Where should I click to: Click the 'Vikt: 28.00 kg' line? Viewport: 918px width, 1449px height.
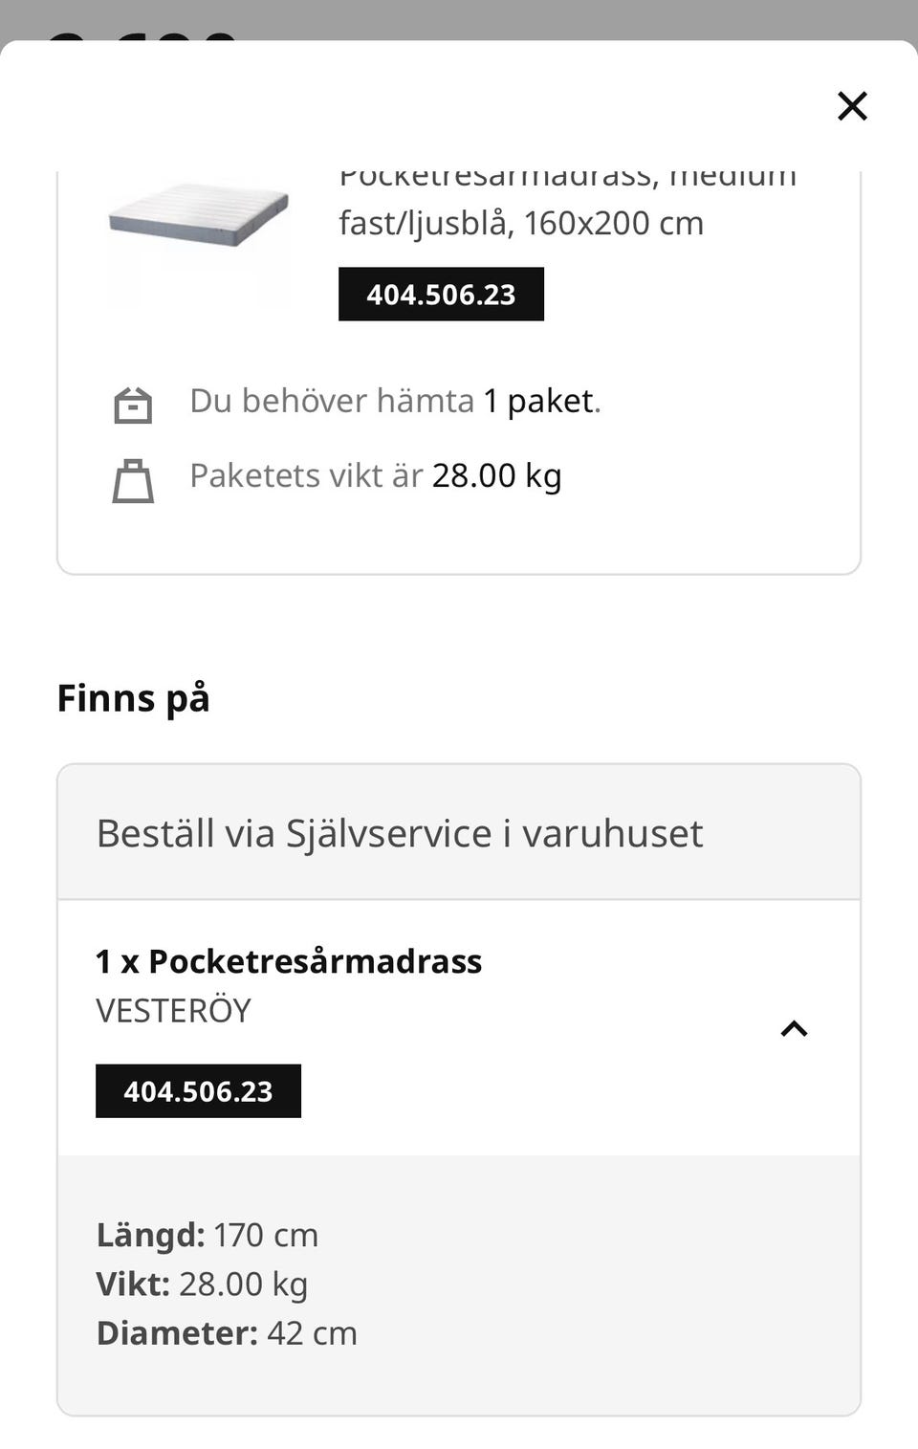point(202,1284)
